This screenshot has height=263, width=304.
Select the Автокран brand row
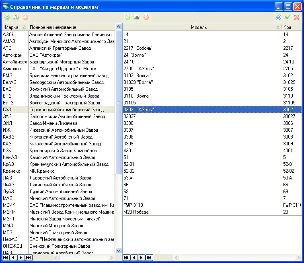pyautogui.click(x=58, y=55)
